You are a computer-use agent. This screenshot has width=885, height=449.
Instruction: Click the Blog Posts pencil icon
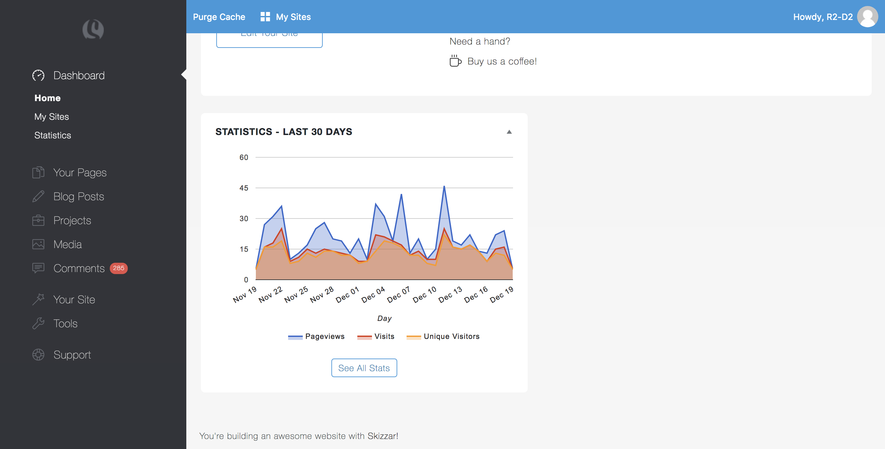(38, 196)
